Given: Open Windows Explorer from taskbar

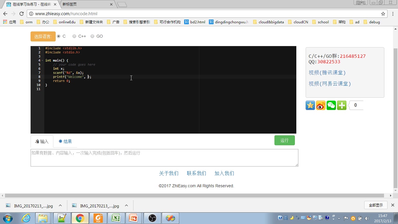Looking at the screenshot, I should point(43,218).
